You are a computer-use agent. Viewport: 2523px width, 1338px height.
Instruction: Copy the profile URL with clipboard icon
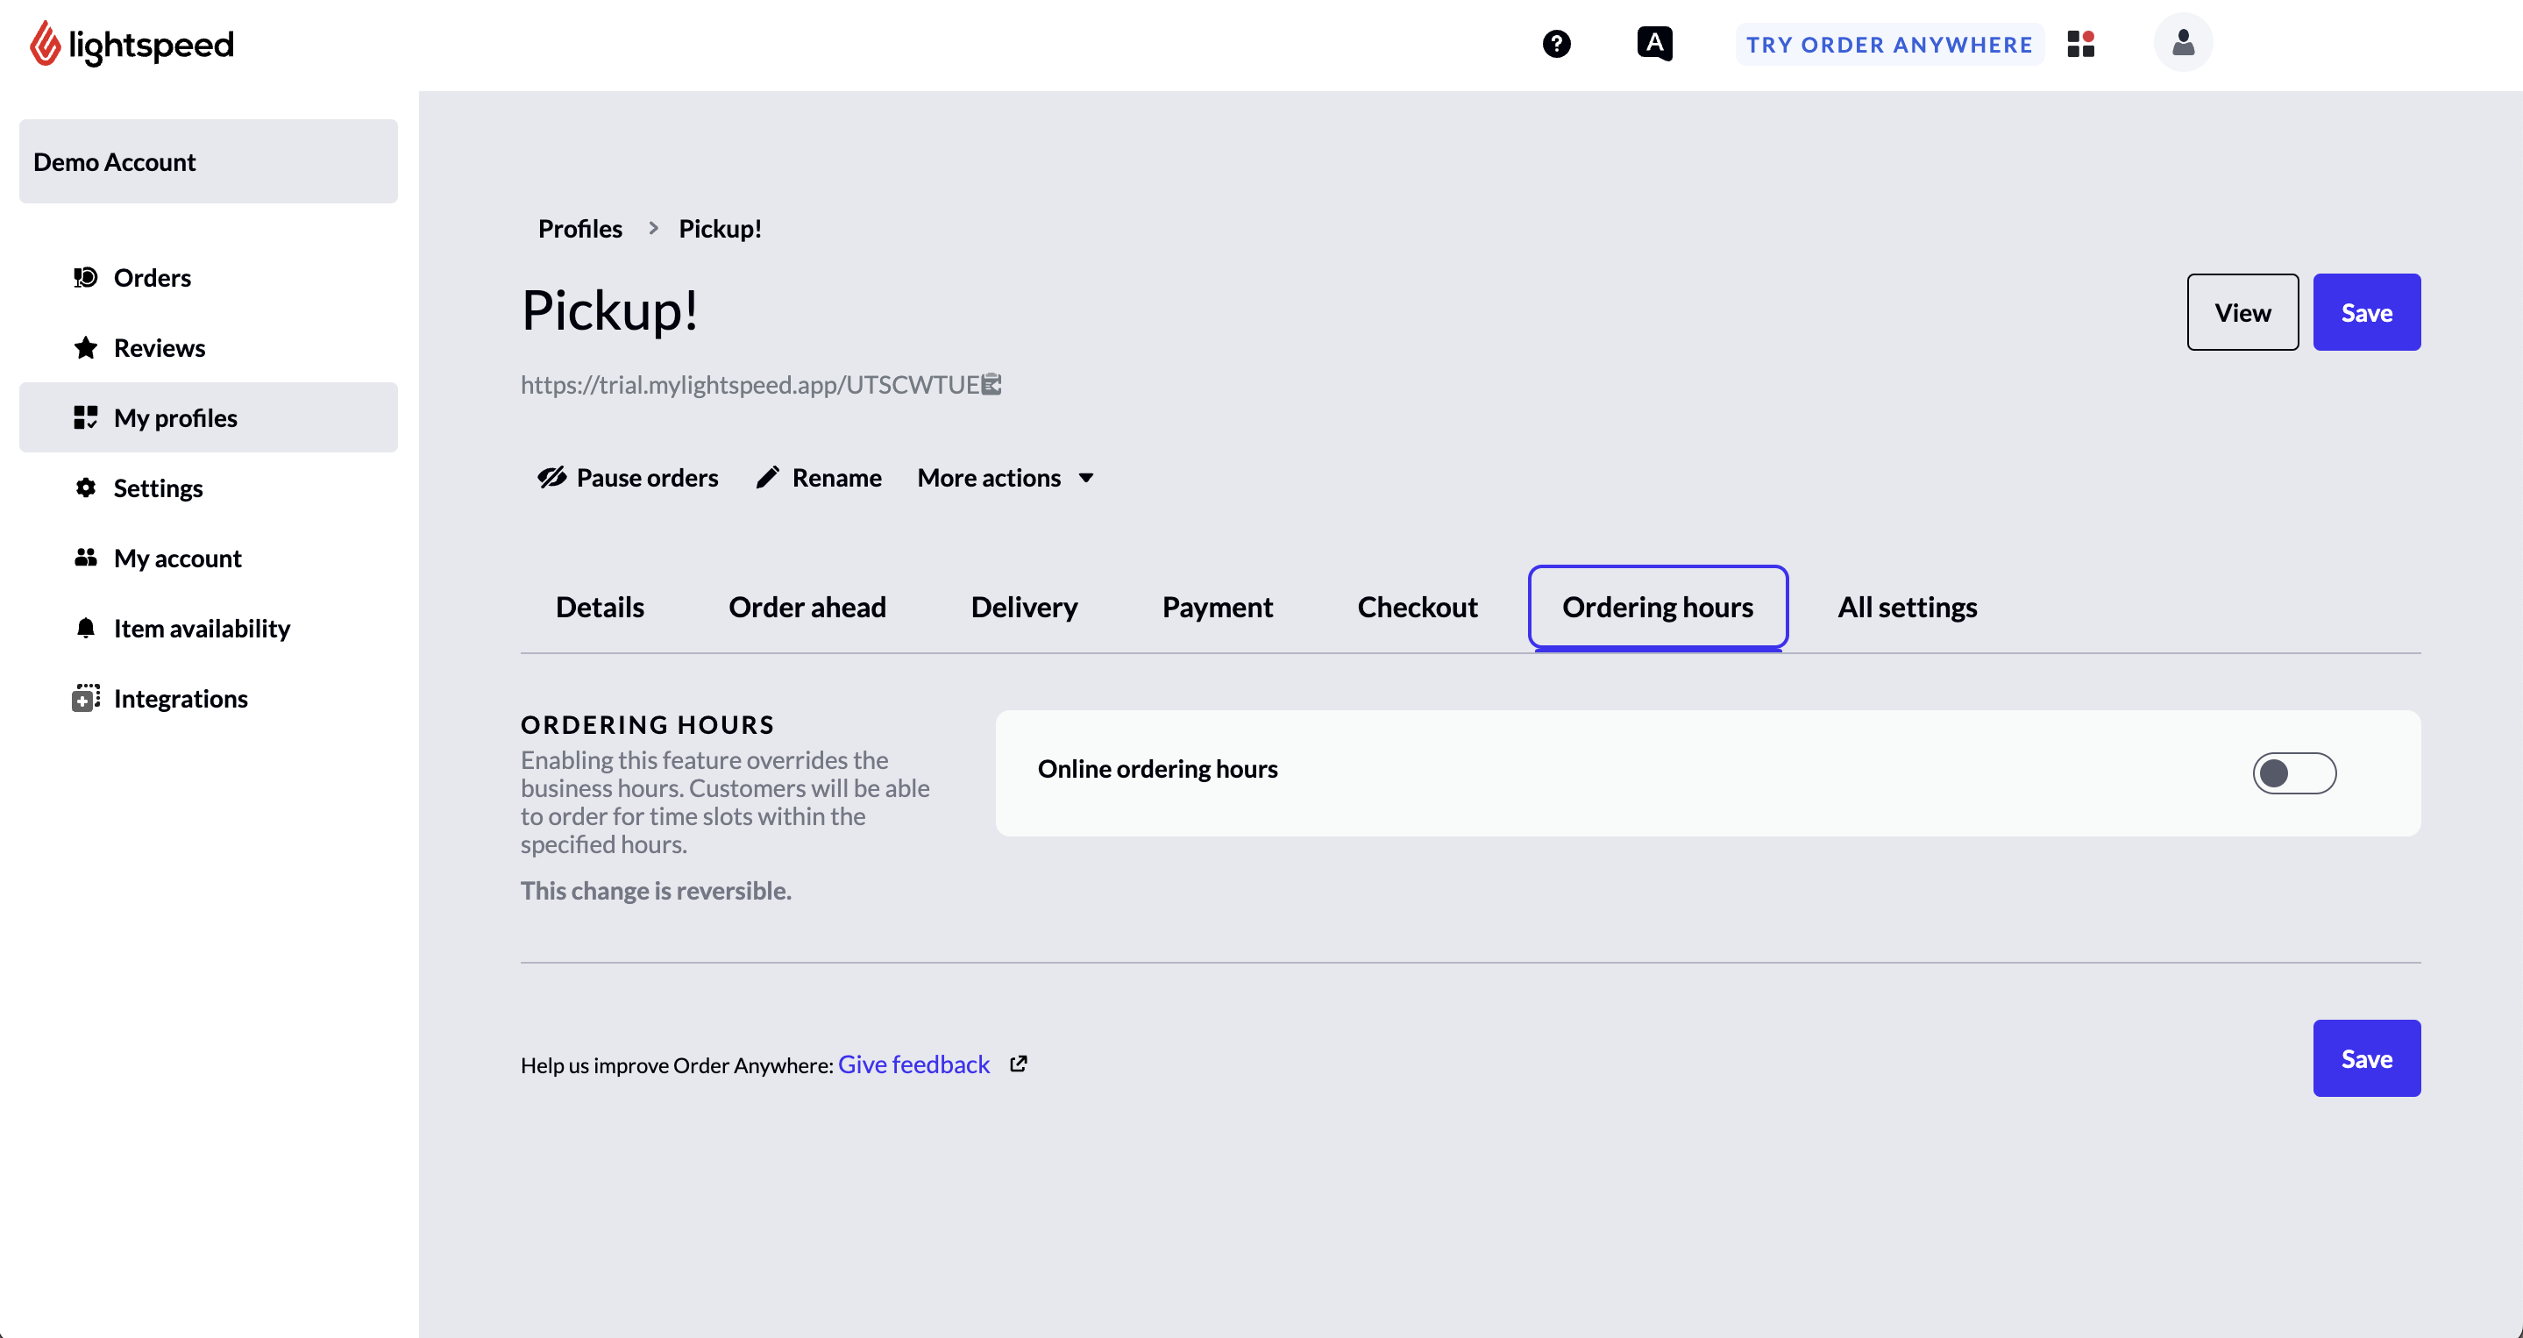tap(992, 384)
